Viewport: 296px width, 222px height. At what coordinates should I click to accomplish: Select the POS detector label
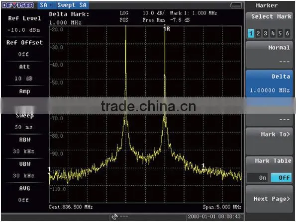tap(124, 20)
